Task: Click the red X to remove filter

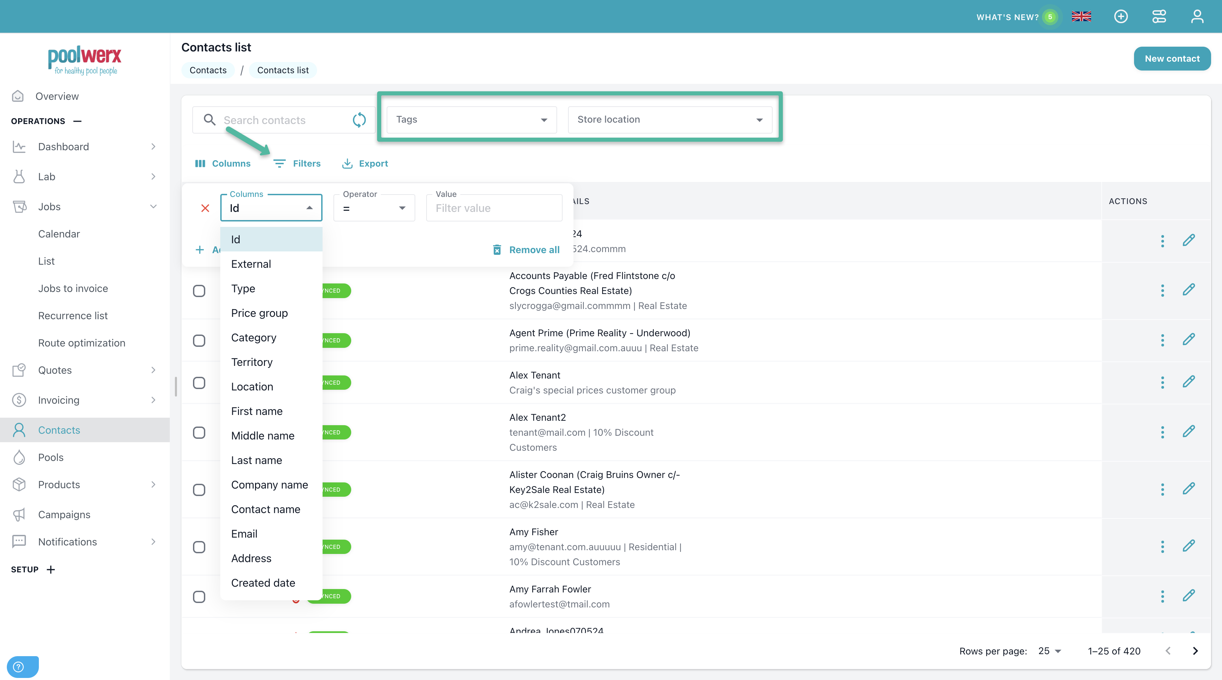Action: (x=205, y=208)
